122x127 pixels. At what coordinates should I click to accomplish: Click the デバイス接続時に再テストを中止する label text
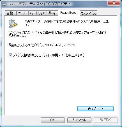pos(49,55)
